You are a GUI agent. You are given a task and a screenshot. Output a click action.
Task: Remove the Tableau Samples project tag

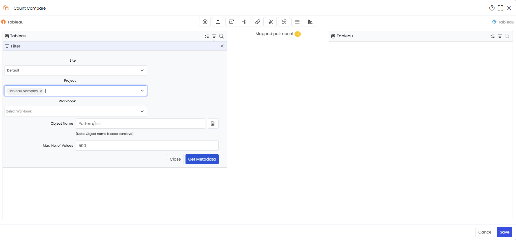pos(41,91)
